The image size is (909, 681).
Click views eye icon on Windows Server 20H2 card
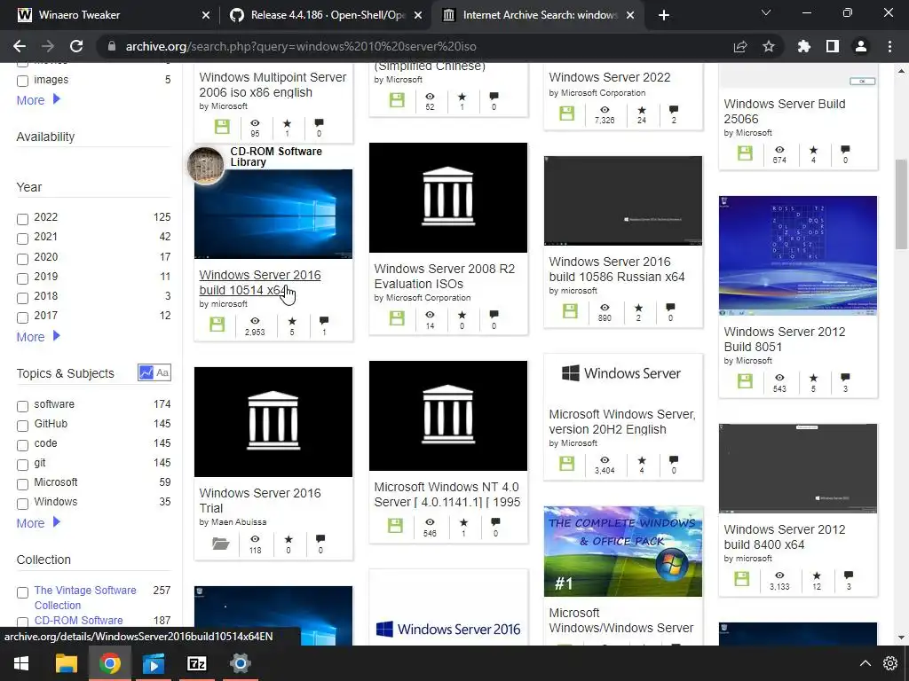(x=605, y=460)
